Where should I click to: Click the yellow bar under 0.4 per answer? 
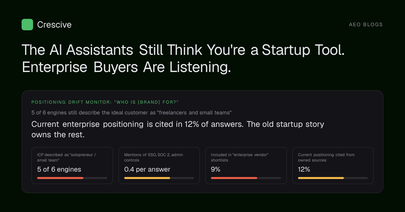tap(147, 178)
